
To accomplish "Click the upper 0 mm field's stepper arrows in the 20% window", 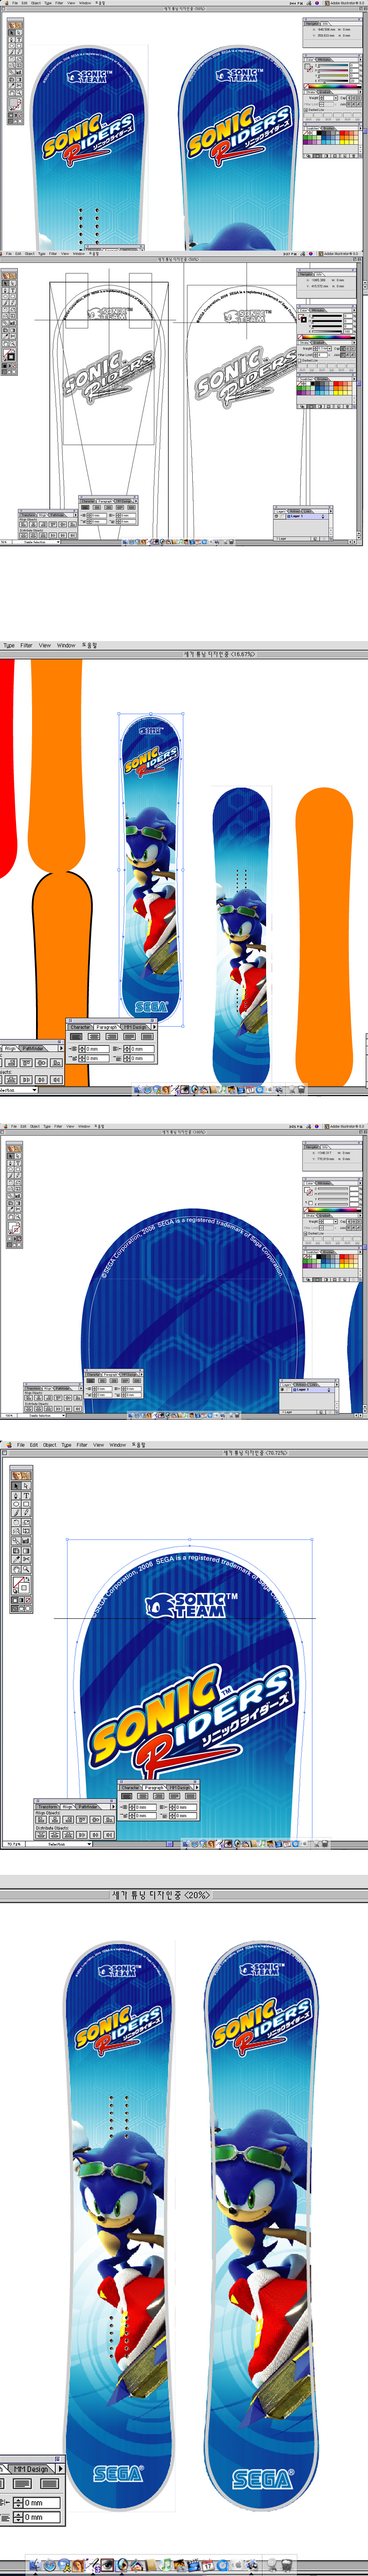I will [x=18, y=2502].
